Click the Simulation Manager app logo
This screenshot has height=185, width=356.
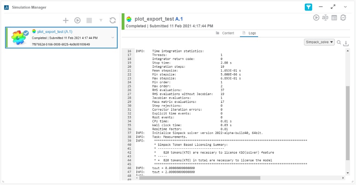6,7
